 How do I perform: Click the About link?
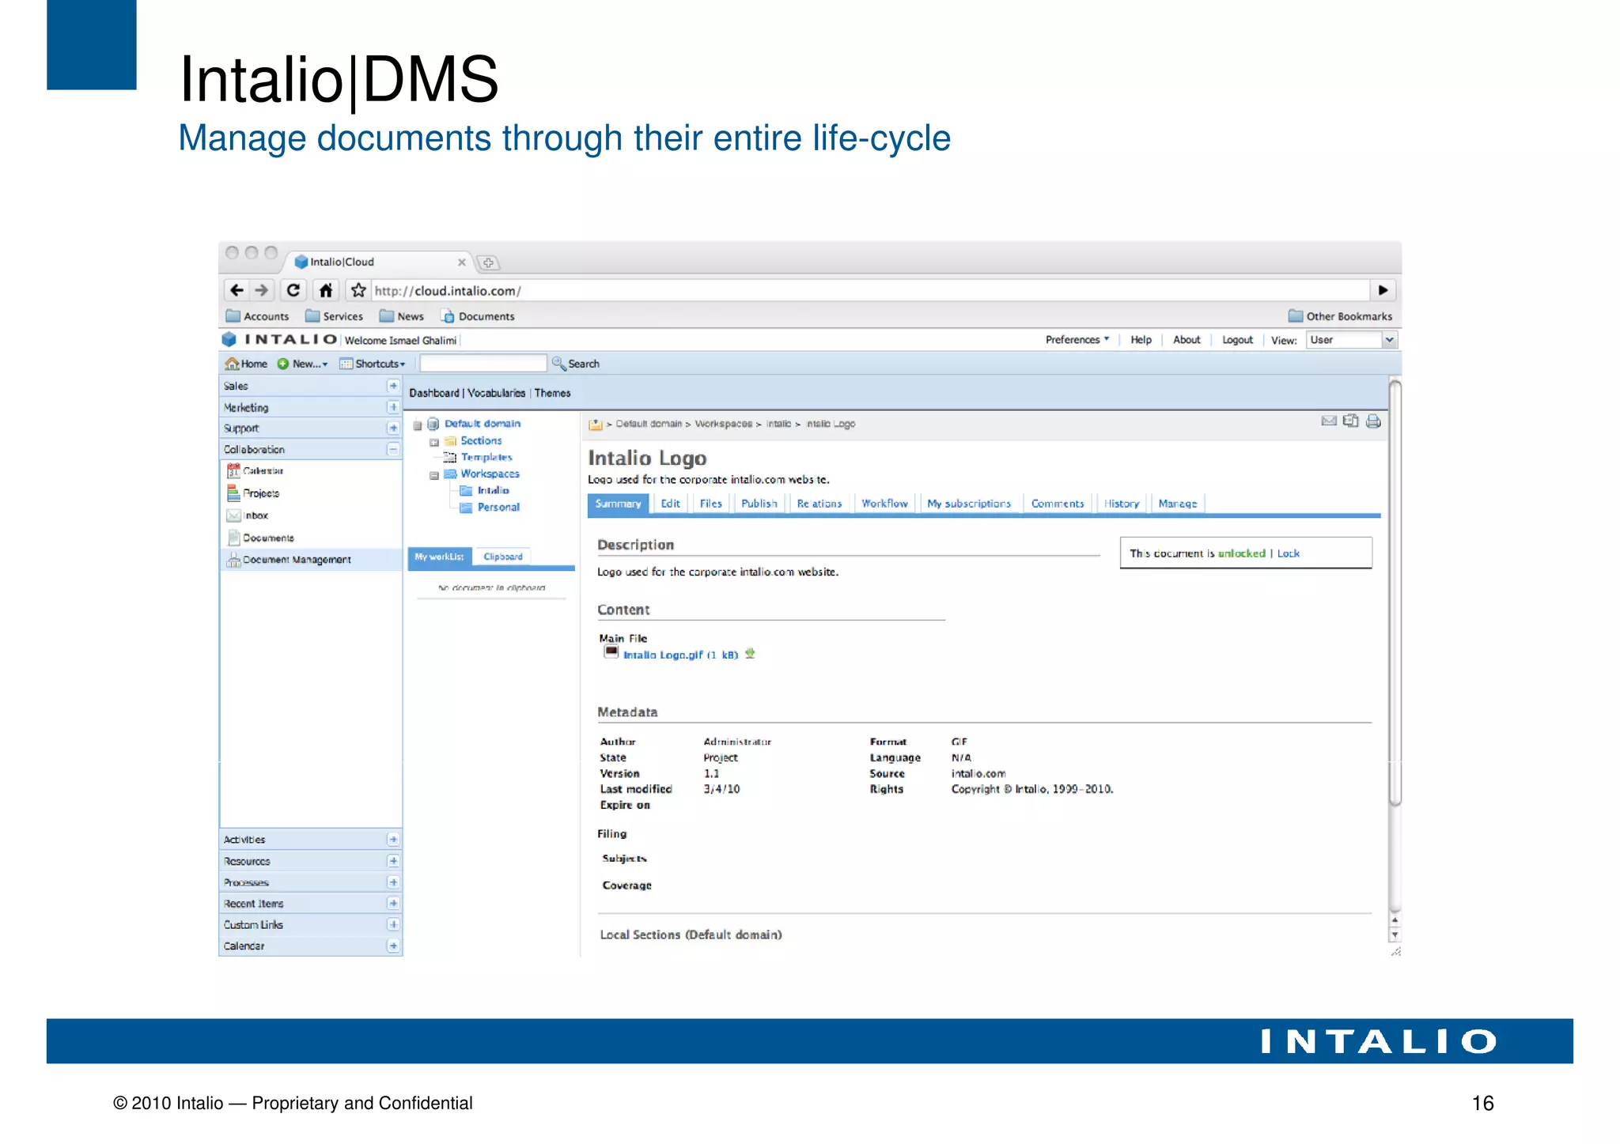(1187, 340)
